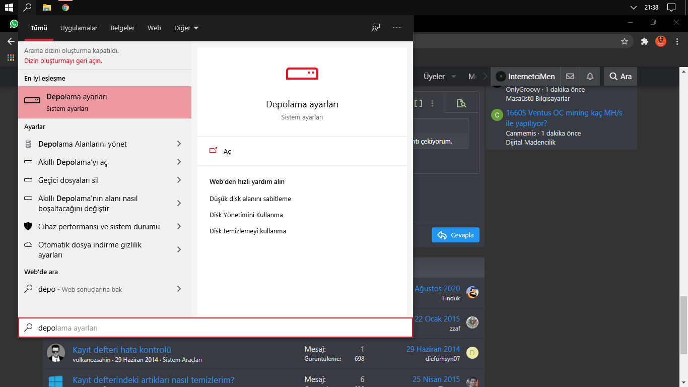This screenshot has height=387, width=688.
Task: Expand the arrow beside Geçici dosyaları sil
Action: coord(179,180)
